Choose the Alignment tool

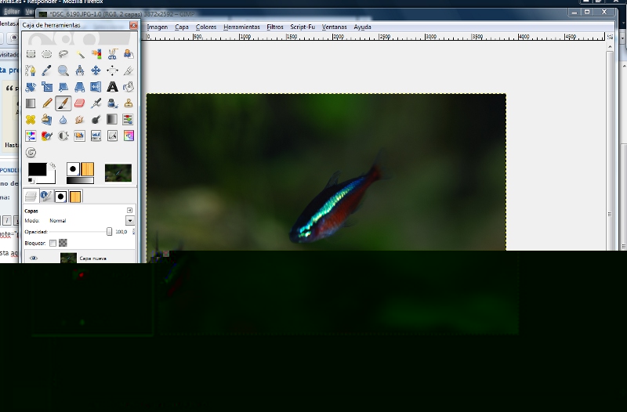112,70
